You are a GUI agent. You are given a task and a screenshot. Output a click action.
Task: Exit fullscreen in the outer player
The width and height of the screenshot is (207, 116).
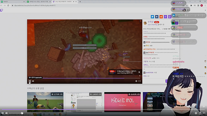pyautogui.click(x=204, y=113)
